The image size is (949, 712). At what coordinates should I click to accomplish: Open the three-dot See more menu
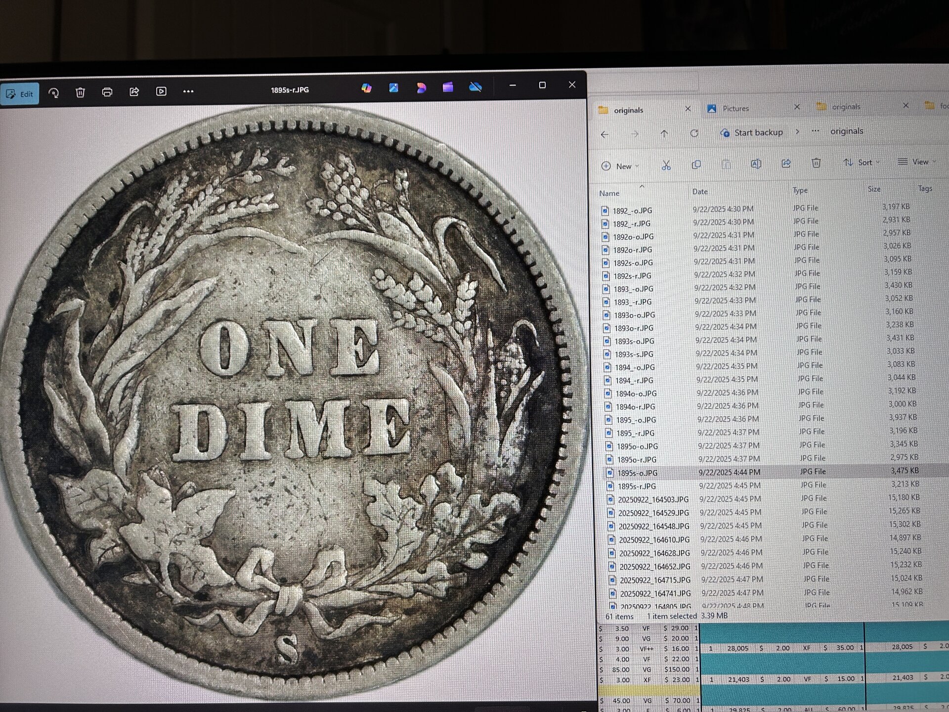[x=188, y=91]
